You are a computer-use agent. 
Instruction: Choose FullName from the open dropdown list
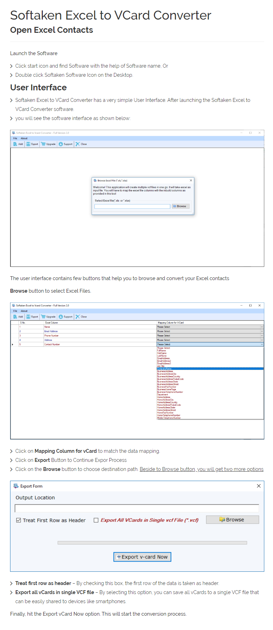coord(162,351)
